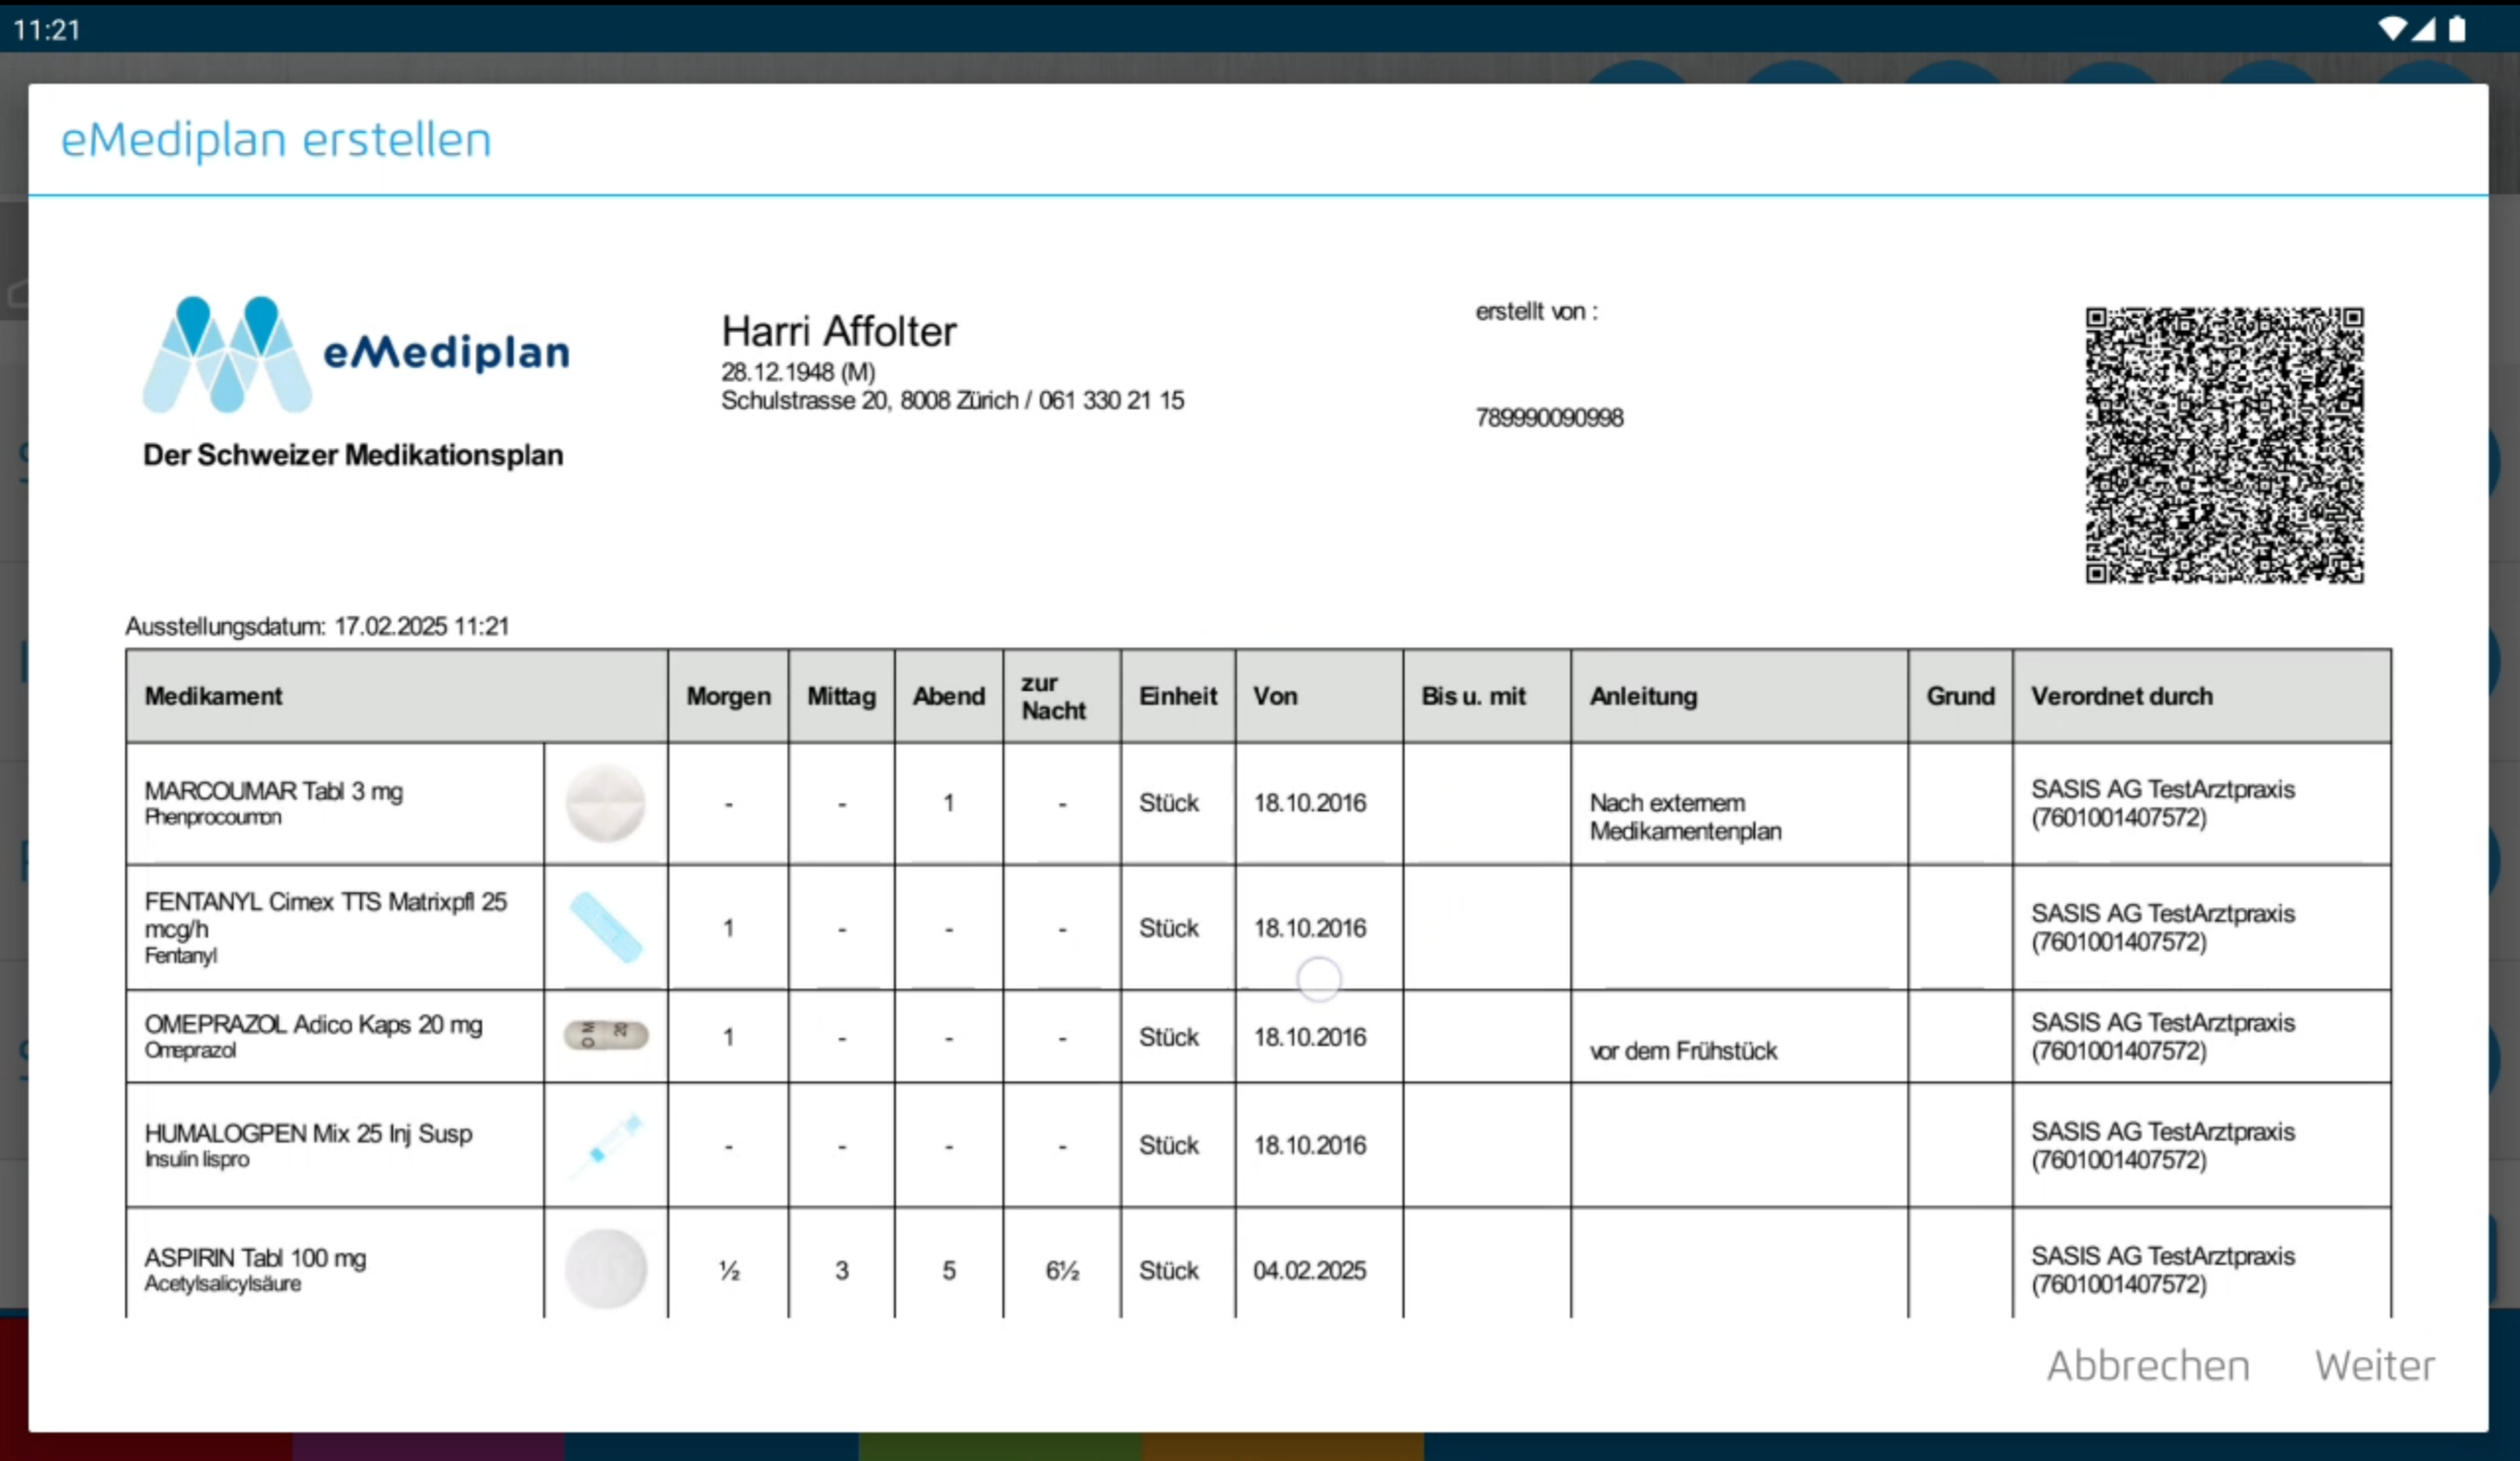Click the eMediplan logo icon
The width and height of the screenshot is (2520, 1461).
coord(227,355)
